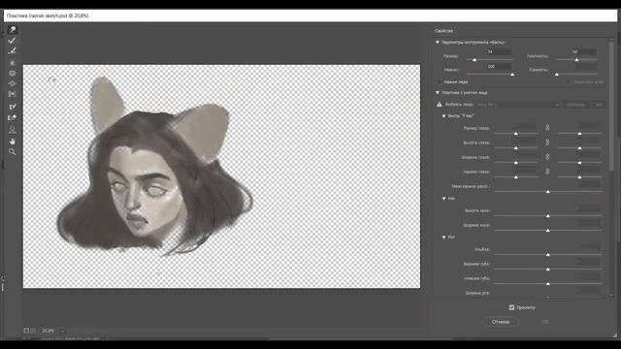Toggle the Pin Edges checkbox
The width and height of the screenshot is (621, 349).
pos(569,81)
